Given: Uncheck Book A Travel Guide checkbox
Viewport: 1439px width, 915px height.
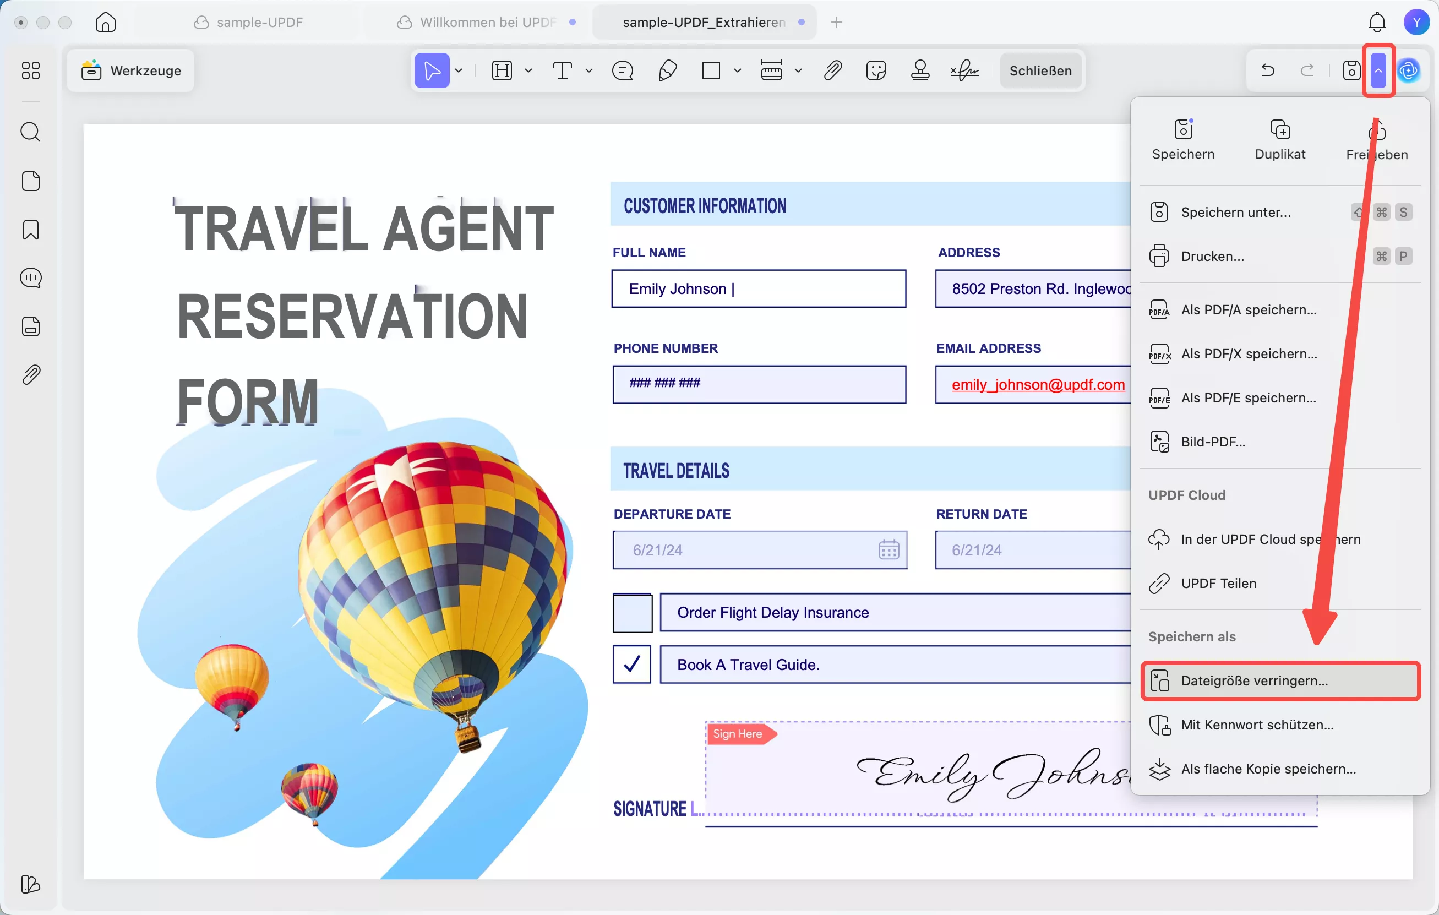Looking at the screenshot, I should [x=631, y=664].
